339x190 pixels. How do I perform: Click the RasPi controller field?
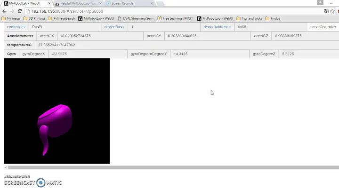[x=65, y=27]
